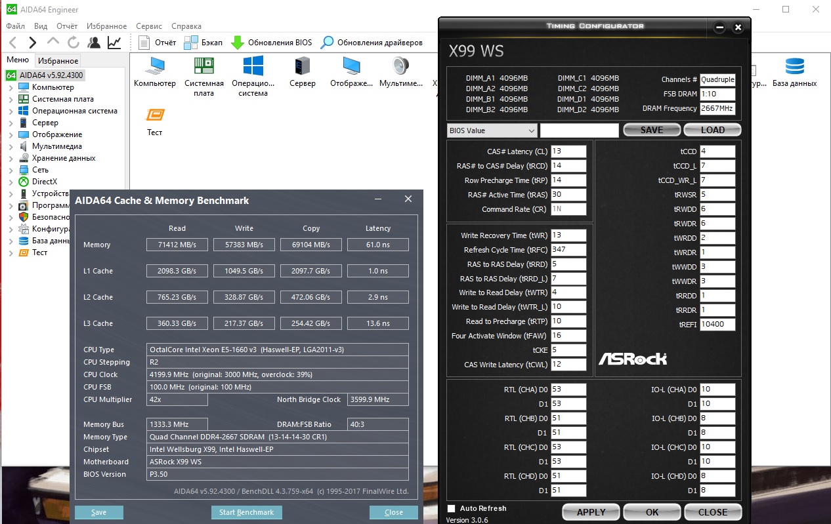Select Тест item in the sidebar tree
The height and width of the screenshot is (524, 831).
coord(39,252)
